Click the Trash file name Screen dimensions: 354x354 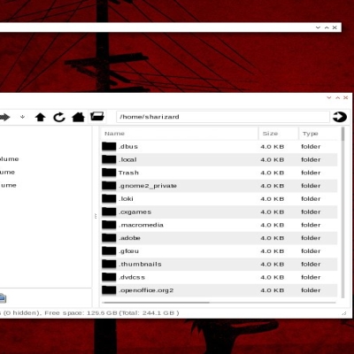pos(128,173)
